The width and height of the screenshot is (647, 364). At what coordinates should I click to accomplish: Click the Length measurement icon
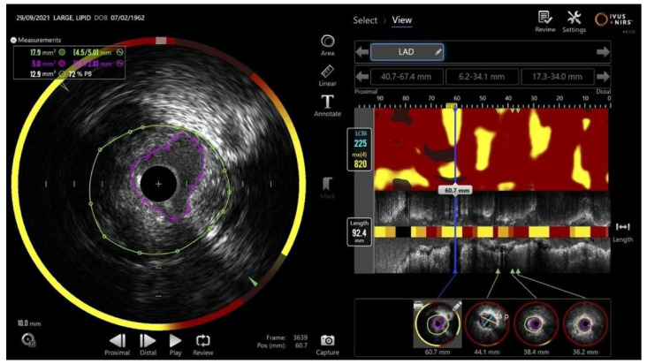coord(622,232)
